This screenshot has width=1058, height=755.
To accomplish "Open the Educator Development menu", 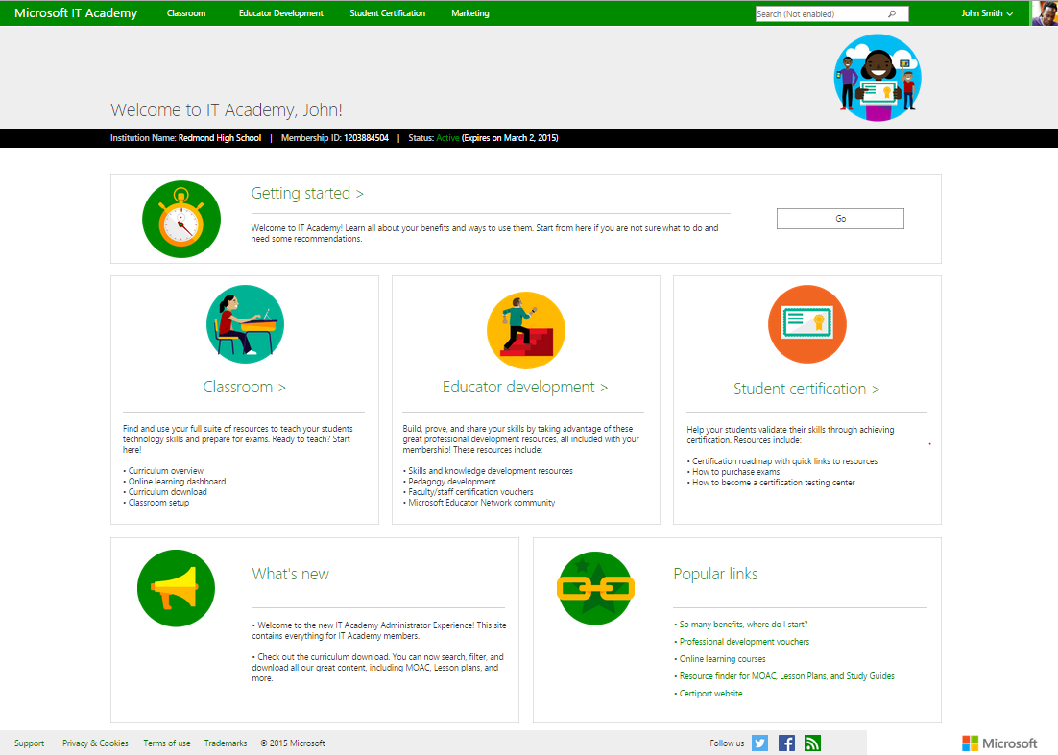I will (280, 13).
